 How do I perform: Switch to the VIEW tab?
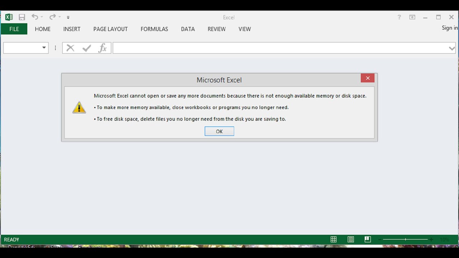click(x=245, y=29)
